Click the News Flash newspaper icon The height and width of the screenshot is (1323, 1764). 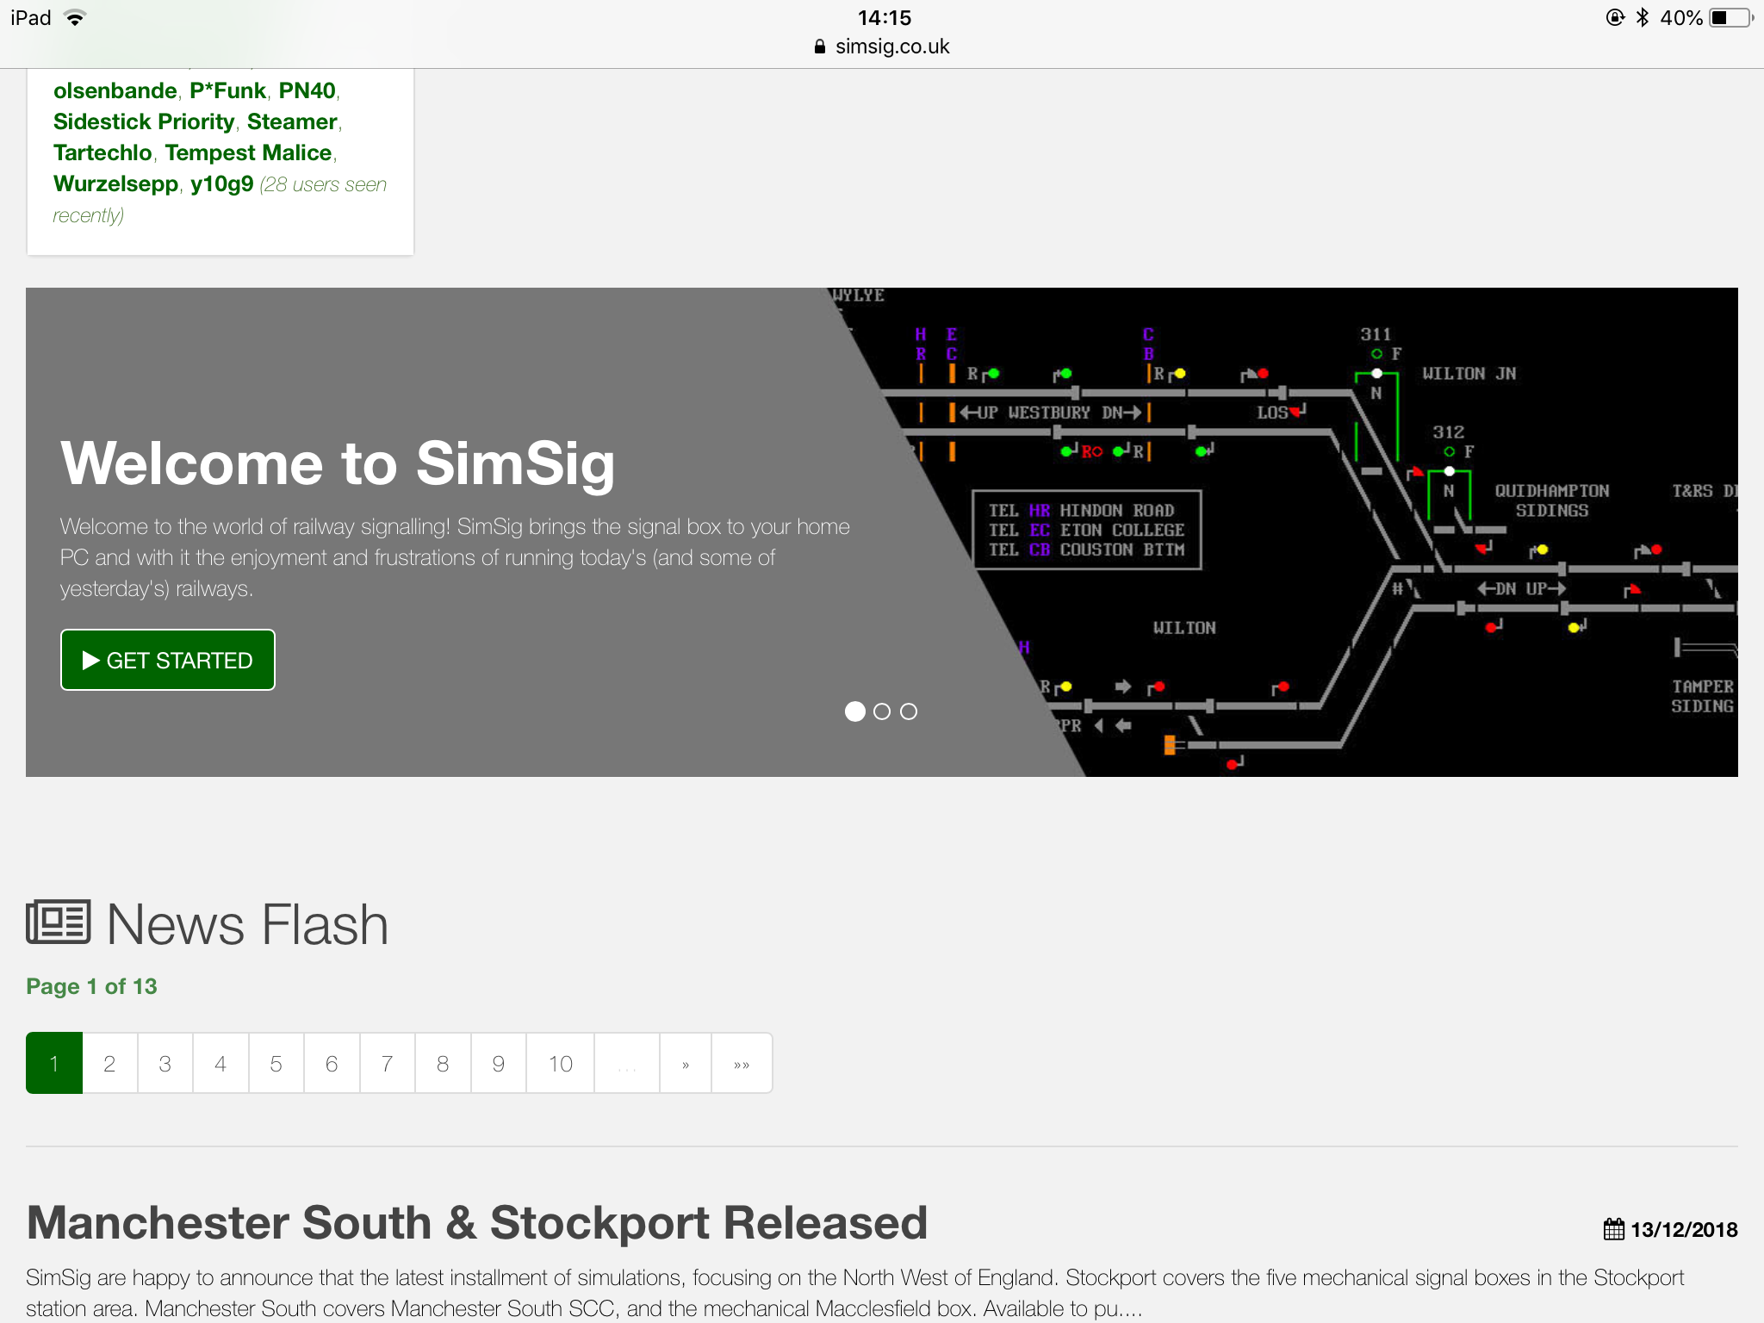(59, 922)
